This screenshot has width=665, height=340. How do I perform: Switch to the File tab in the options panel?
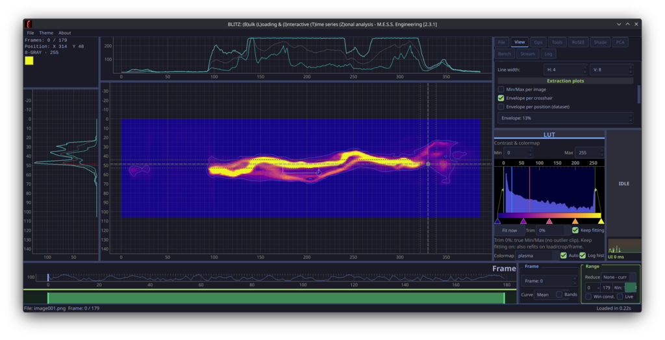click(502, 42)
